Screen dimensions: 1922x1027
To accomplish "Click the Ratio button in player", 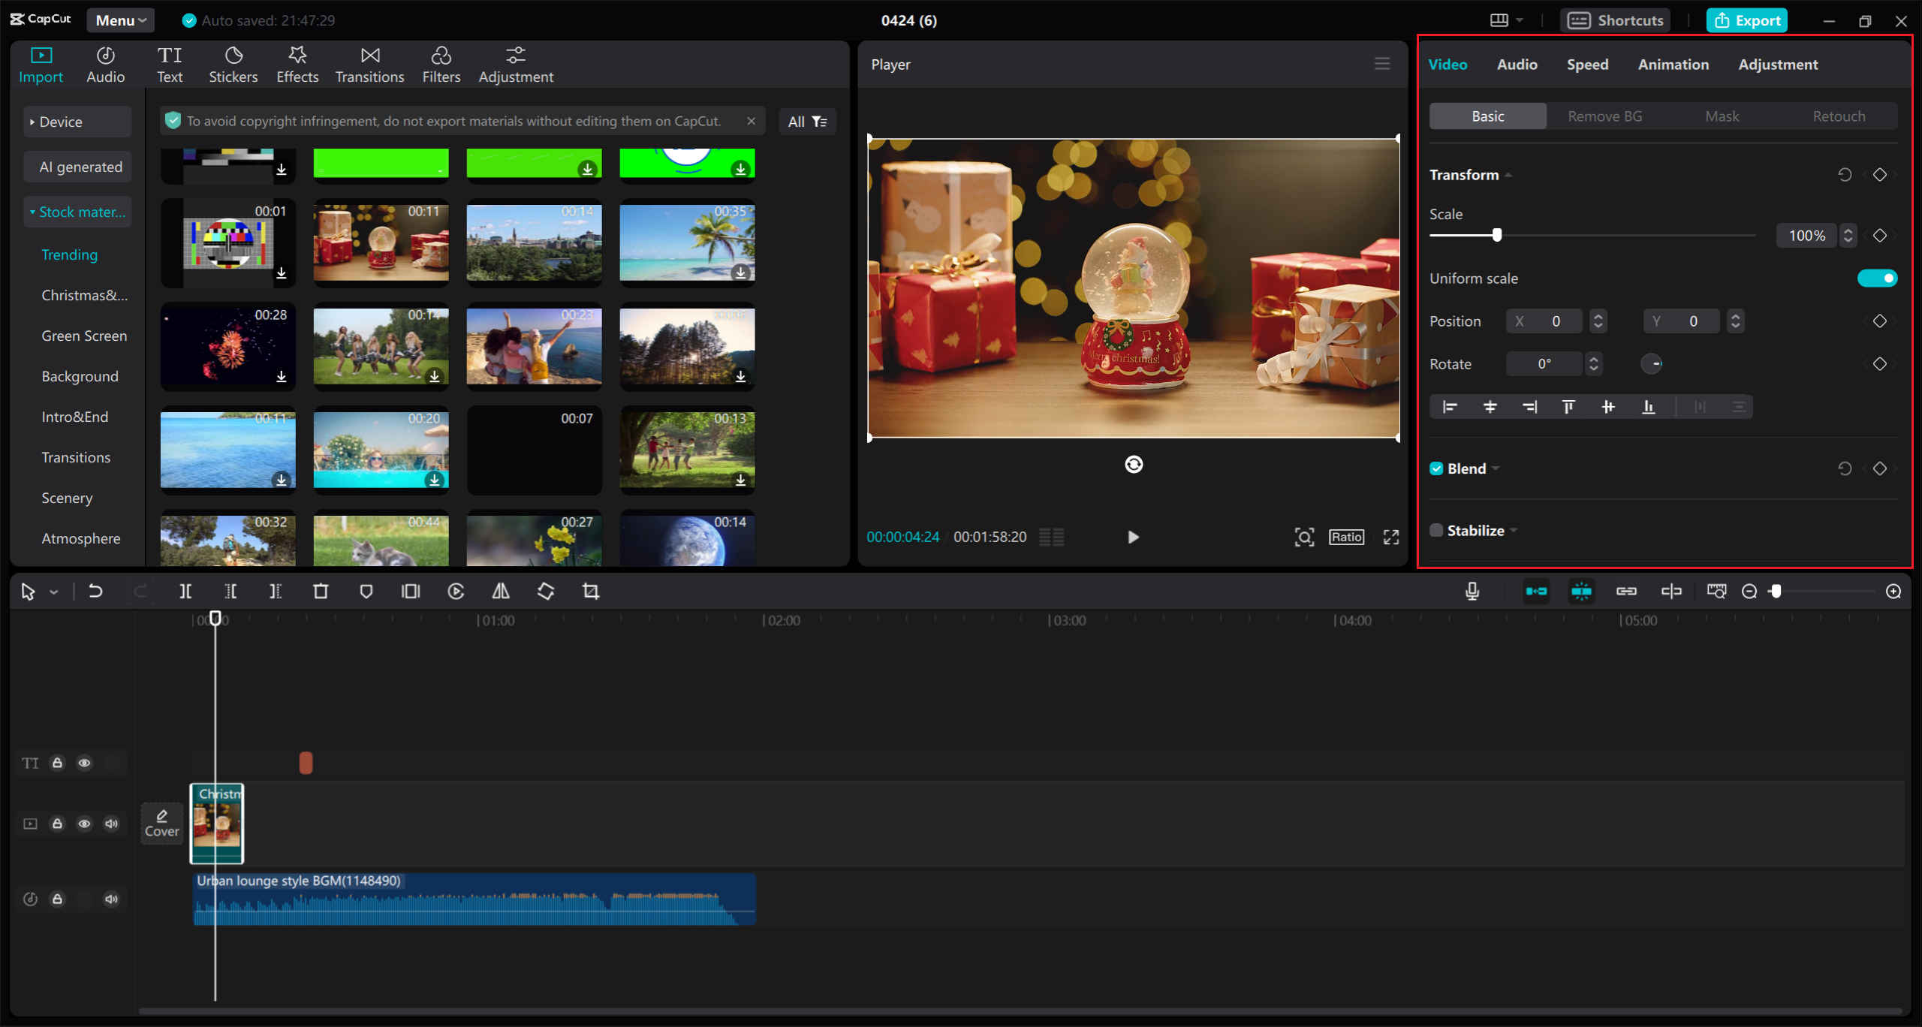I will coord(1346,537).
